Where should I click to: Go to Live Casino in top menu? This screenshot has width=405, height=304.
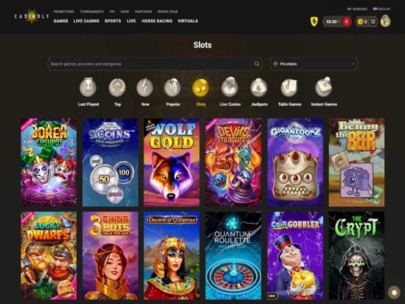coord(86,21)
